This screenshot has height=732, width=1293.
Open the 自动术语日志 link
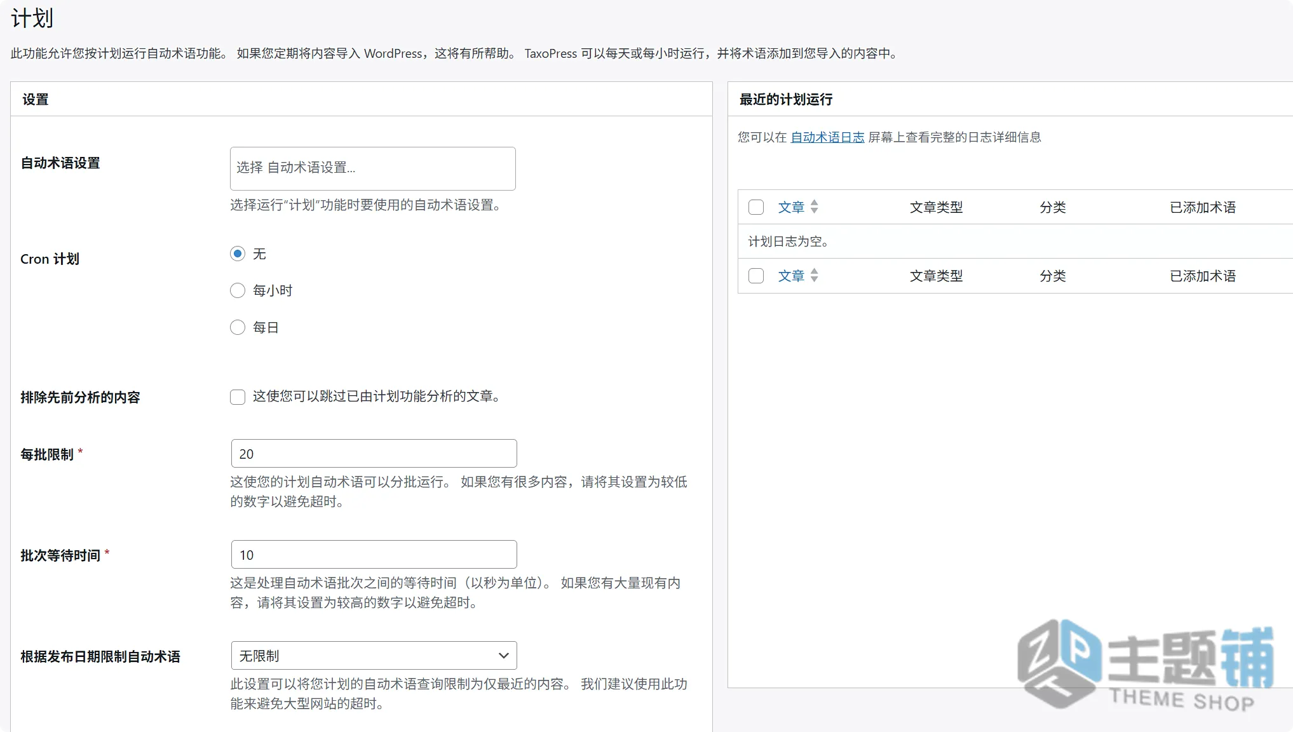pyautogui.click(x=827, y=137)
